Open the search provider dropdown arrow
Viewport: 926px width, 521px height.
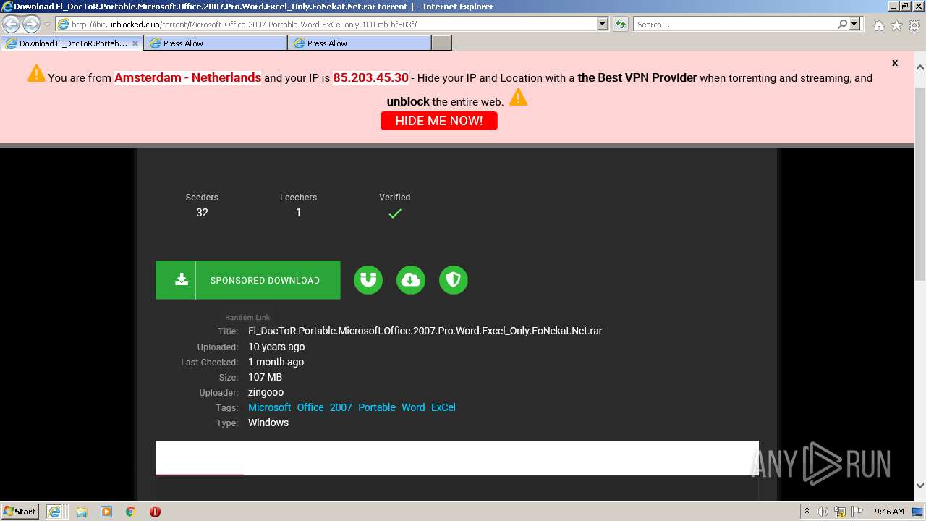point(854,24)
